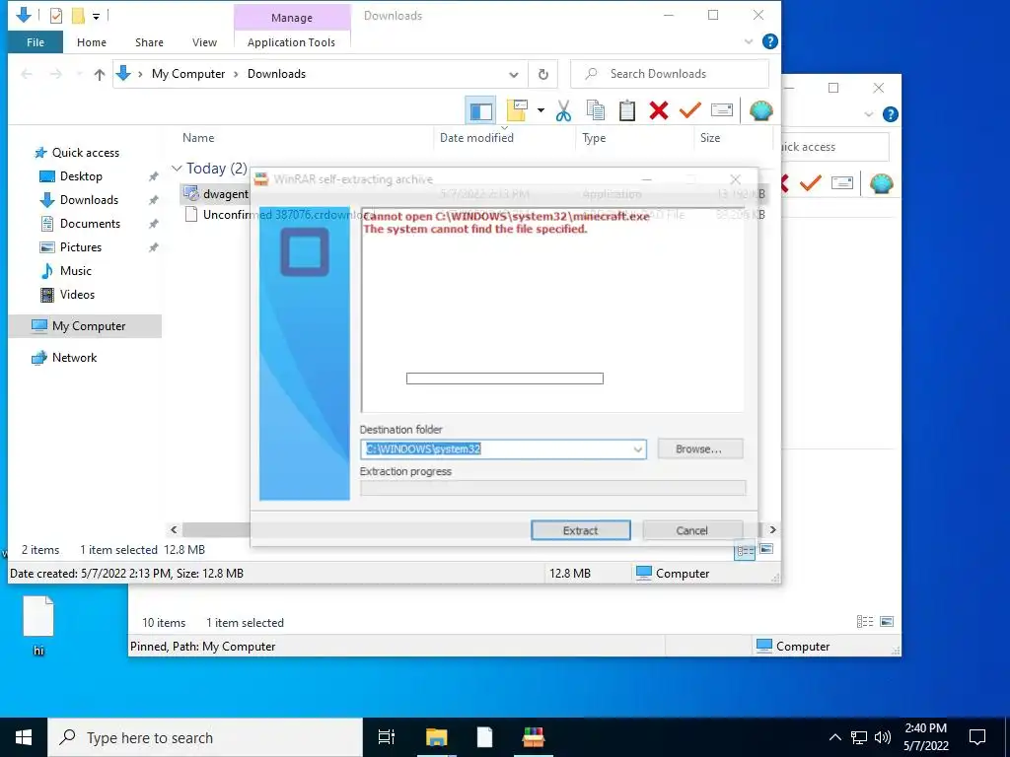The image size is (1010, 757).
Task: Expand the ribbon in the background window
Action: click(x=868, y=114)
